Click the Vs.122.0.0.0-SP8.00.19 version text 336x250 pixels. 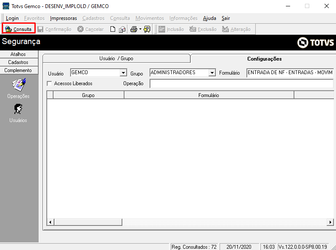click(302, 247)
